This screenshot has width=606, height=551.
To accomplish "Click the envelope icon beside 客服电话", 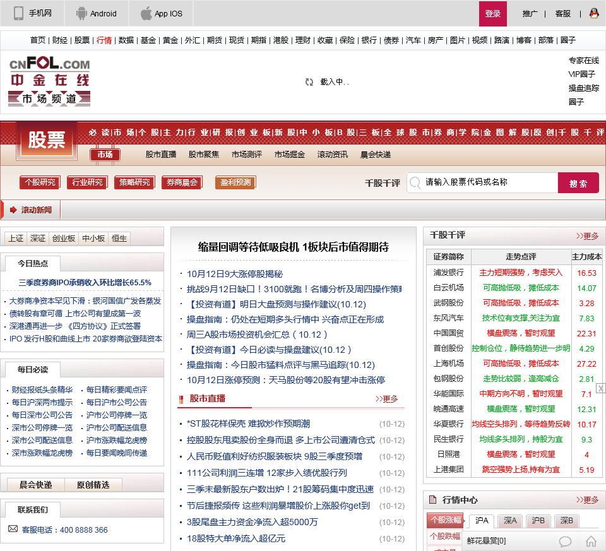I will click(x=13, y=528).
